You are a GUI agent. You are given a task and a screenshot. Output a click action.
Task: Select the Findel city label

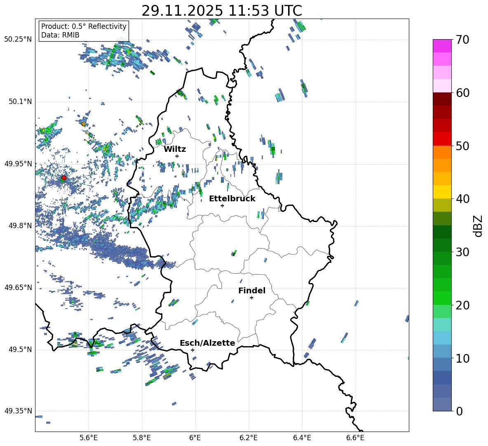pyautogui.click(x=251, y=291)
